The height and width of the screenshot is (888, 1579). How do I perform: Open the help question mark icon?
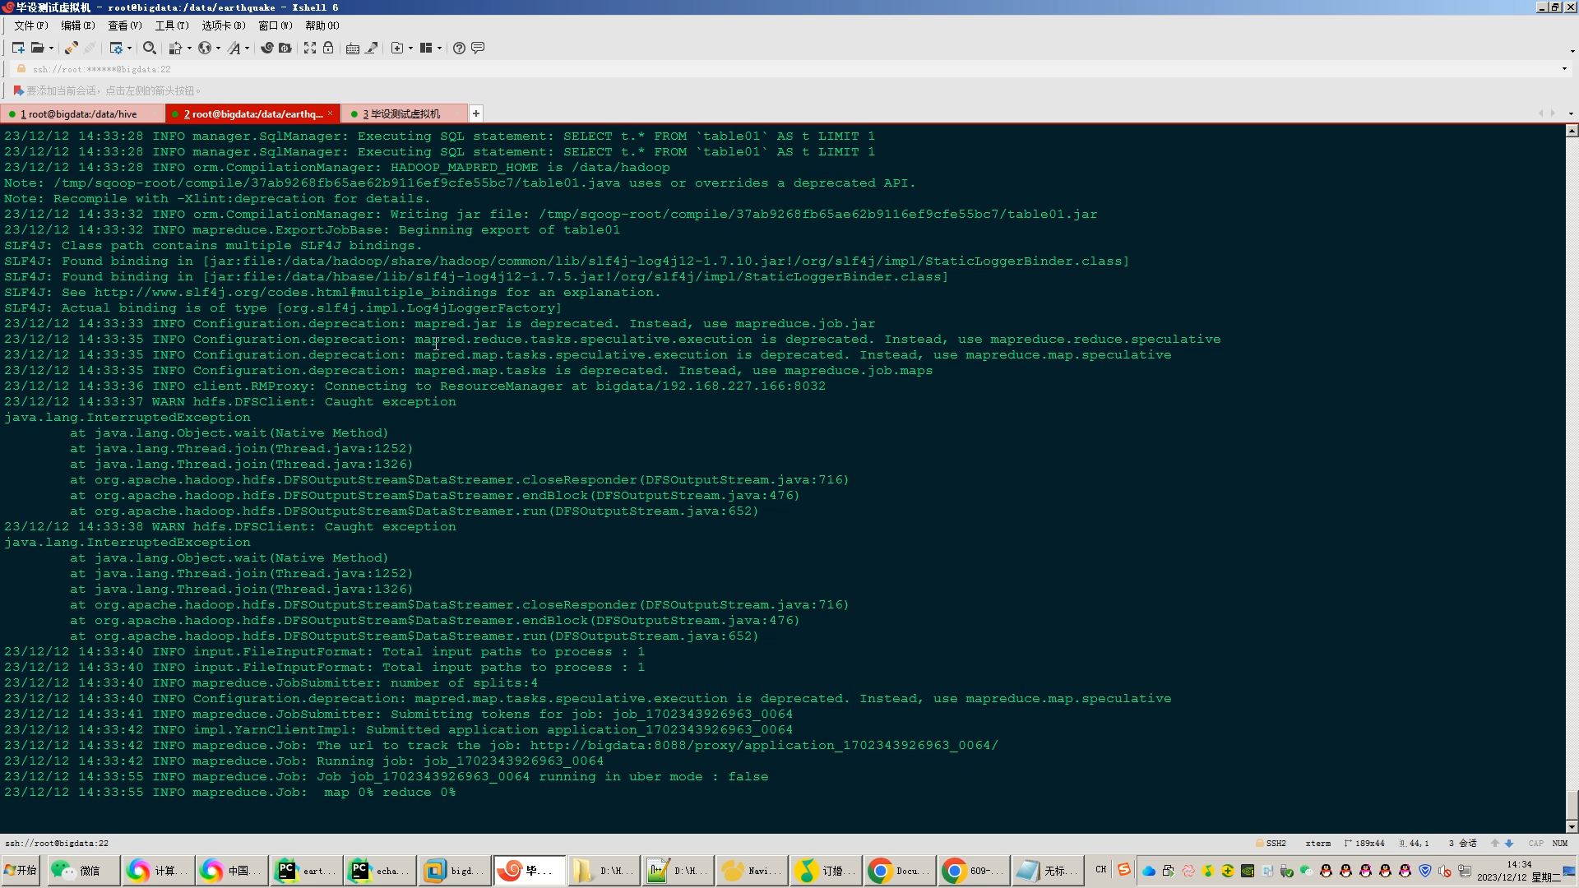pyautogui.click(x=459, y=48)
